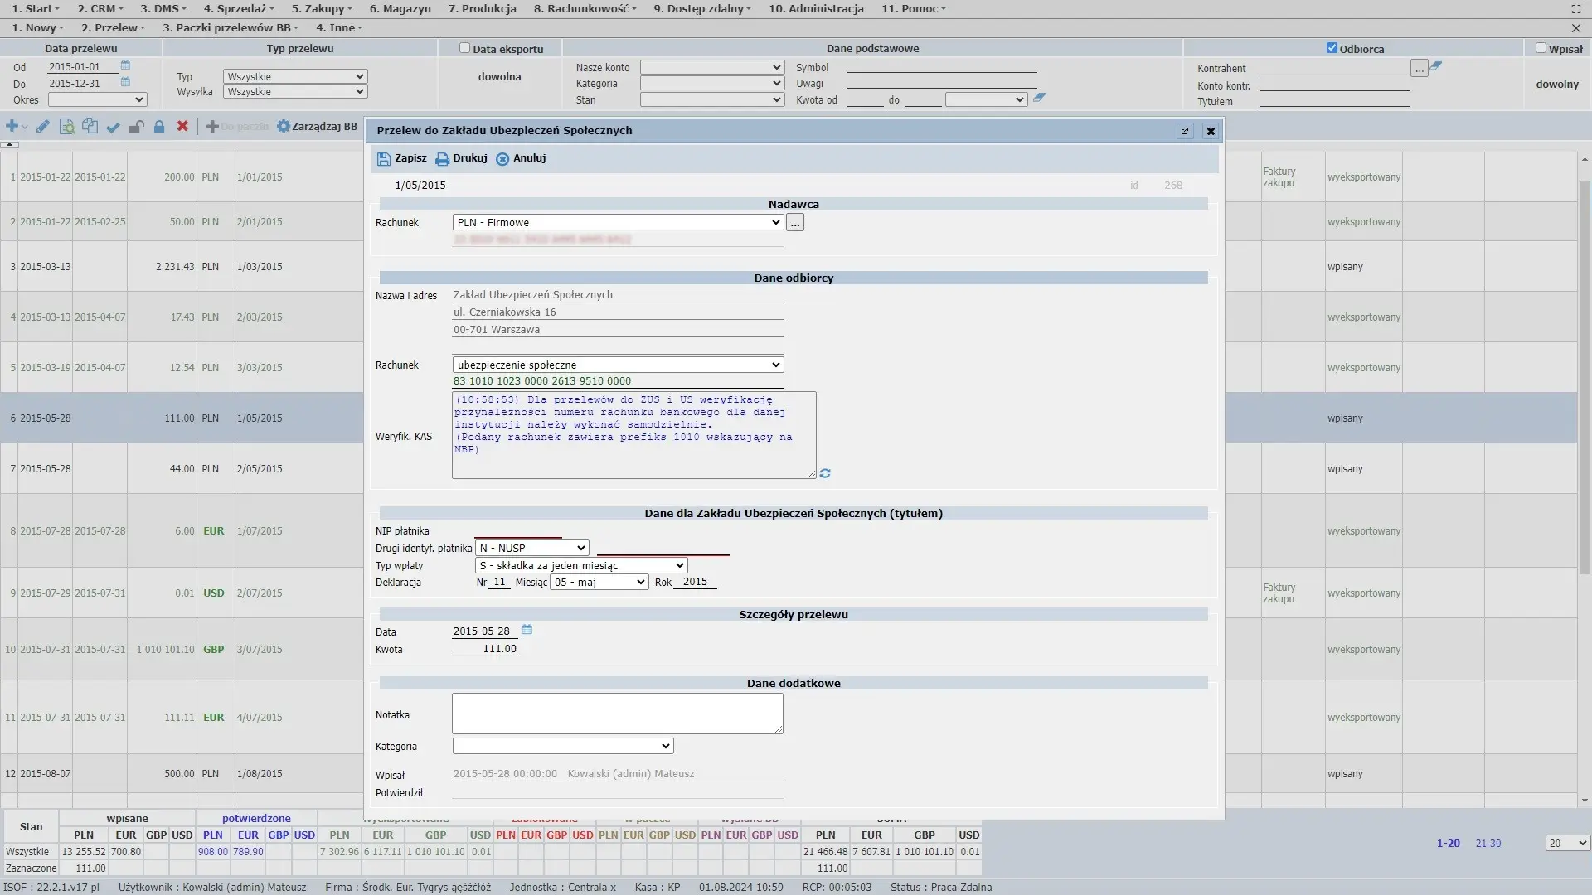1592x895 pixels.
Task: Open the calendar icon next to Data field
Action: coord(527,630)
